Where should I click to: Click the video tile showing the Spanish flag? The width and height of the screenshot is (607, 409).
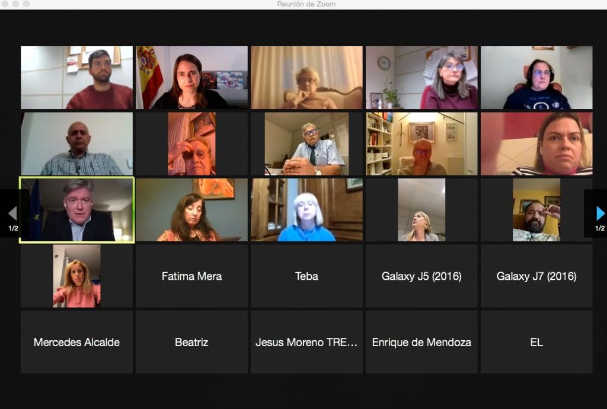(x=191, y=78)
